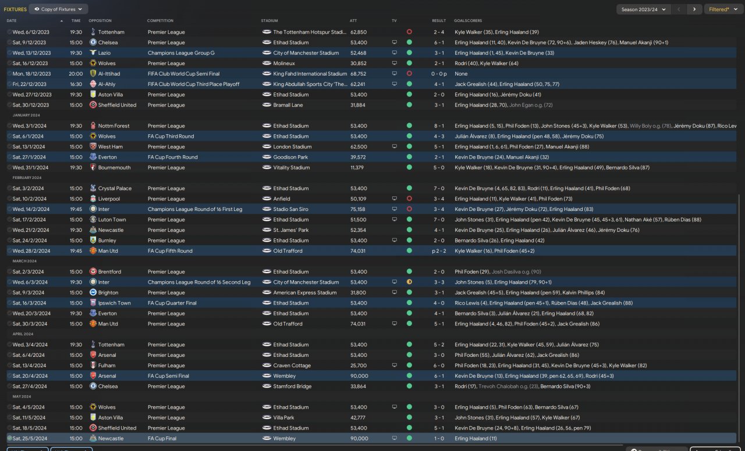Open the King Fahd International Stadium link
The image size is (745, 451).
310,74
